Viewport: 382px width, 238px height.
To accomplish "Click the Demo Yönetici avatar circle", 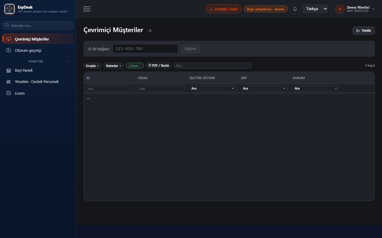I will [x=340, y=9].
